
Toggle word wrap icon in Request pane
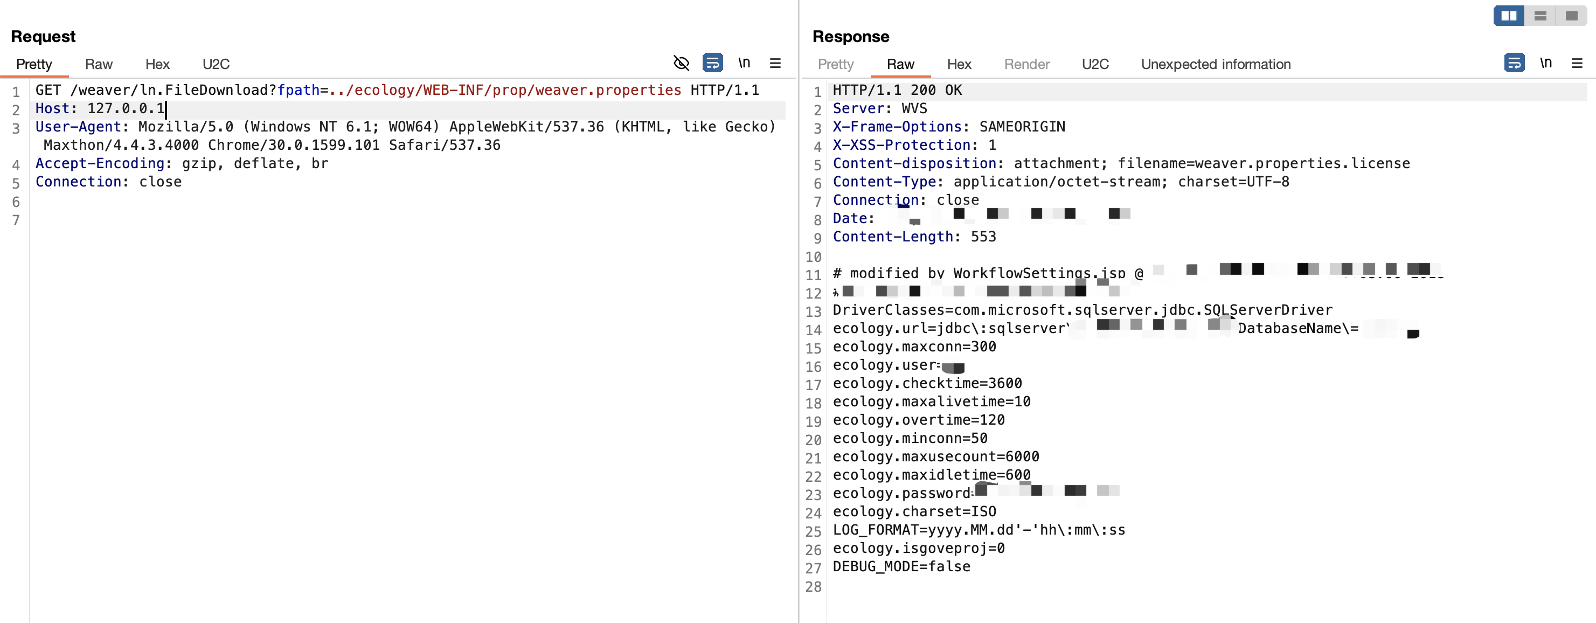coord(712,63)
